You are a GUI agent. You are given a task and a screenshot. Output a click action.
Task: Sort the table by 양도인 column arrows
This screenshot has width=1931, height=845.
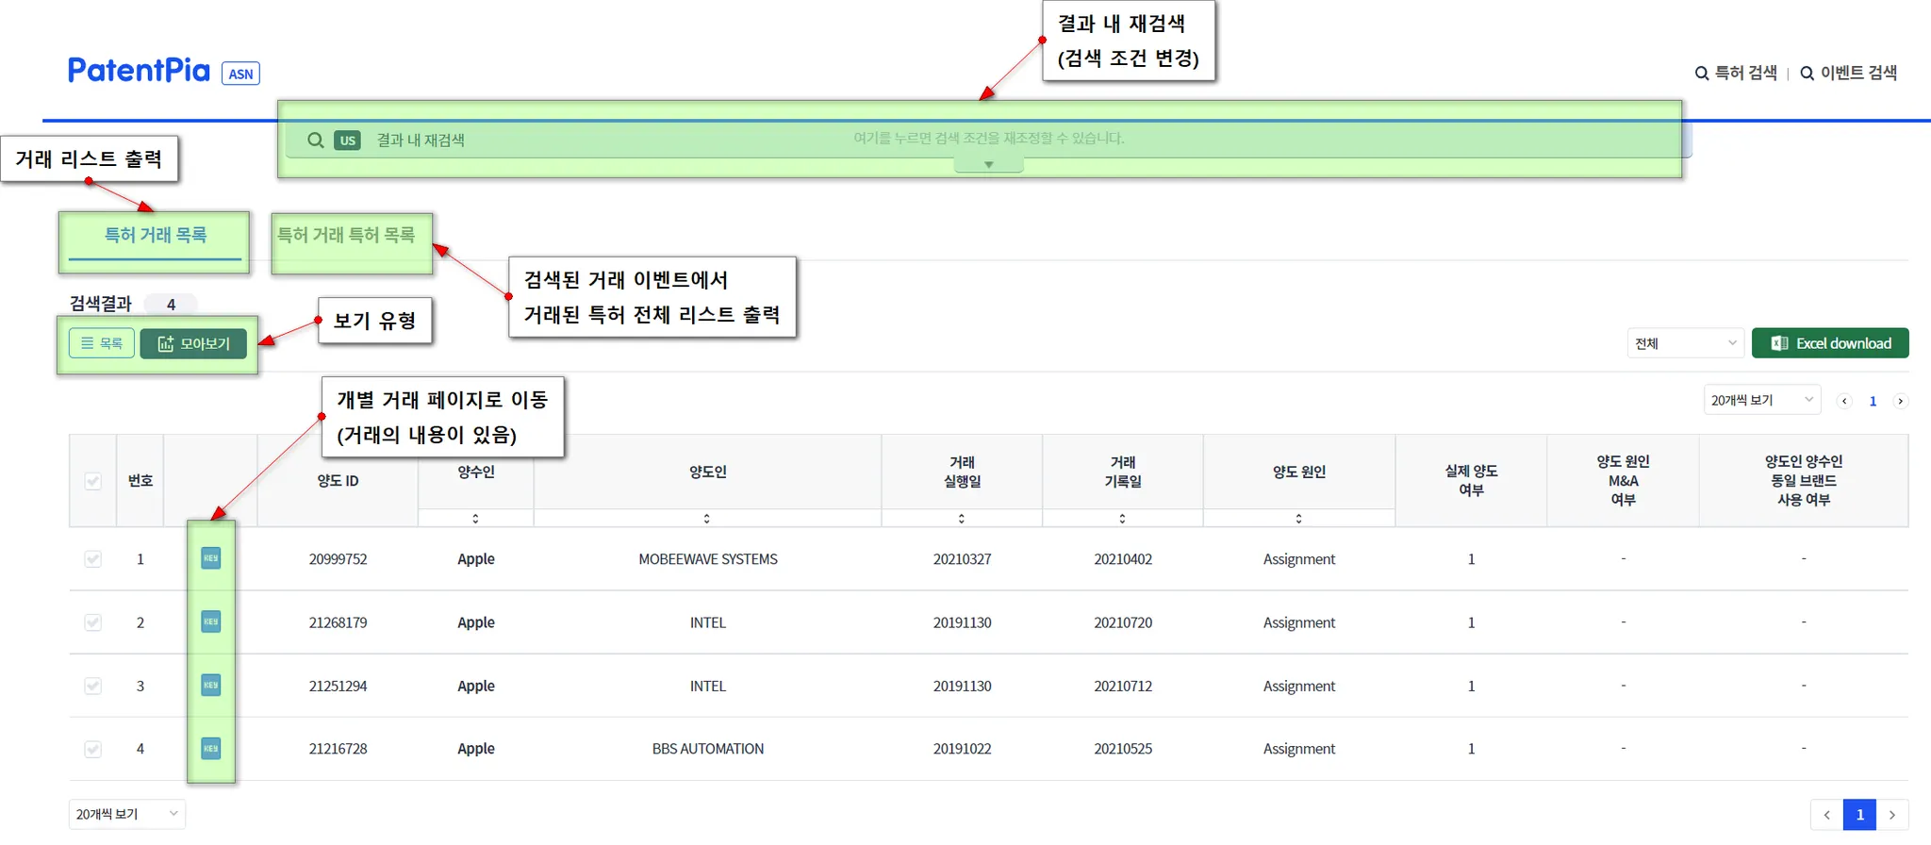tap(706, 519)
